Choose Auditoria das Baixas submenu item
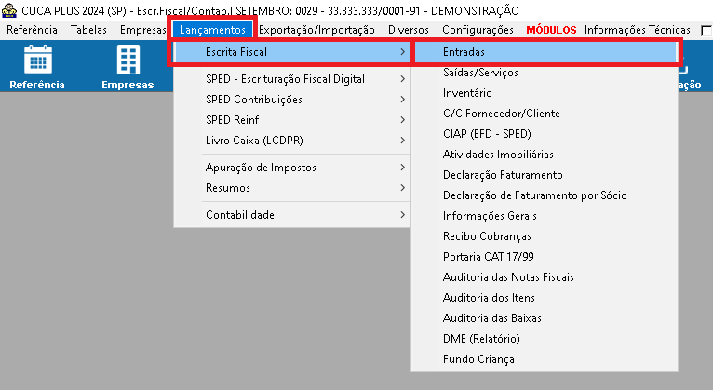 click(x=545, y=318)
